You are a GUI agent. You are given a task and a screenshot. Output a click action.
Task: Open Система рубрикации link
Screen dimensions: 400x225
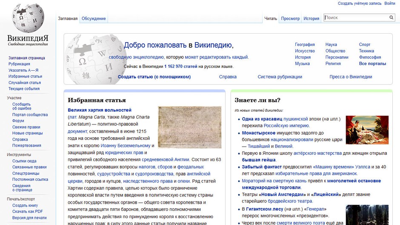[280, 77]
